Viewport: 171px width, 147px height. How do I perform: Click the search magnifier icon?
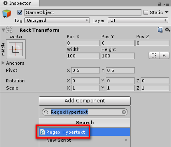coord(46,112)
